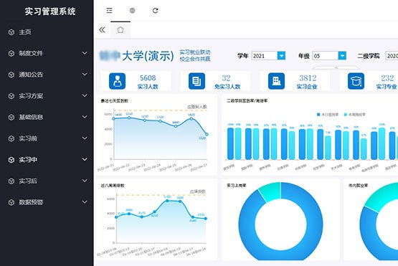Click the double-left arrow tab scroll icon
Screen dimensions: 398x266
(x=102, y=30)
